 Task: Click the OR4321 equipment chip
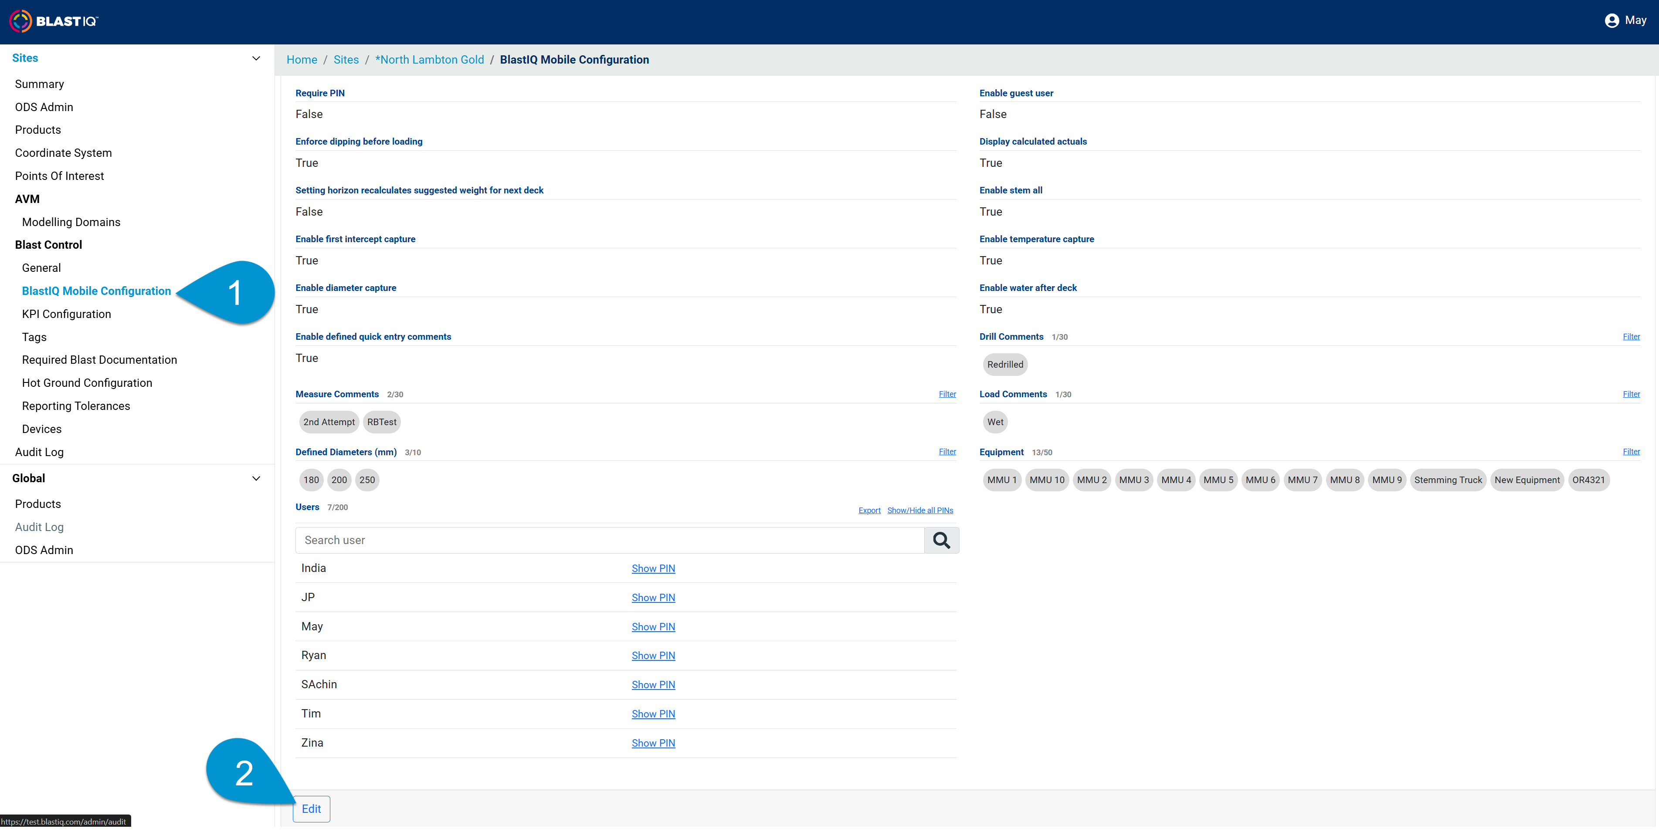pos(1588,480)
